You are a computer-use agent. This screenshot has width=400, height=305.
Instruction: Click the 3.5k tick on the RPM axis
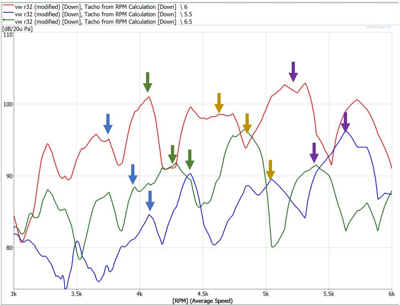tap(77, 294)
